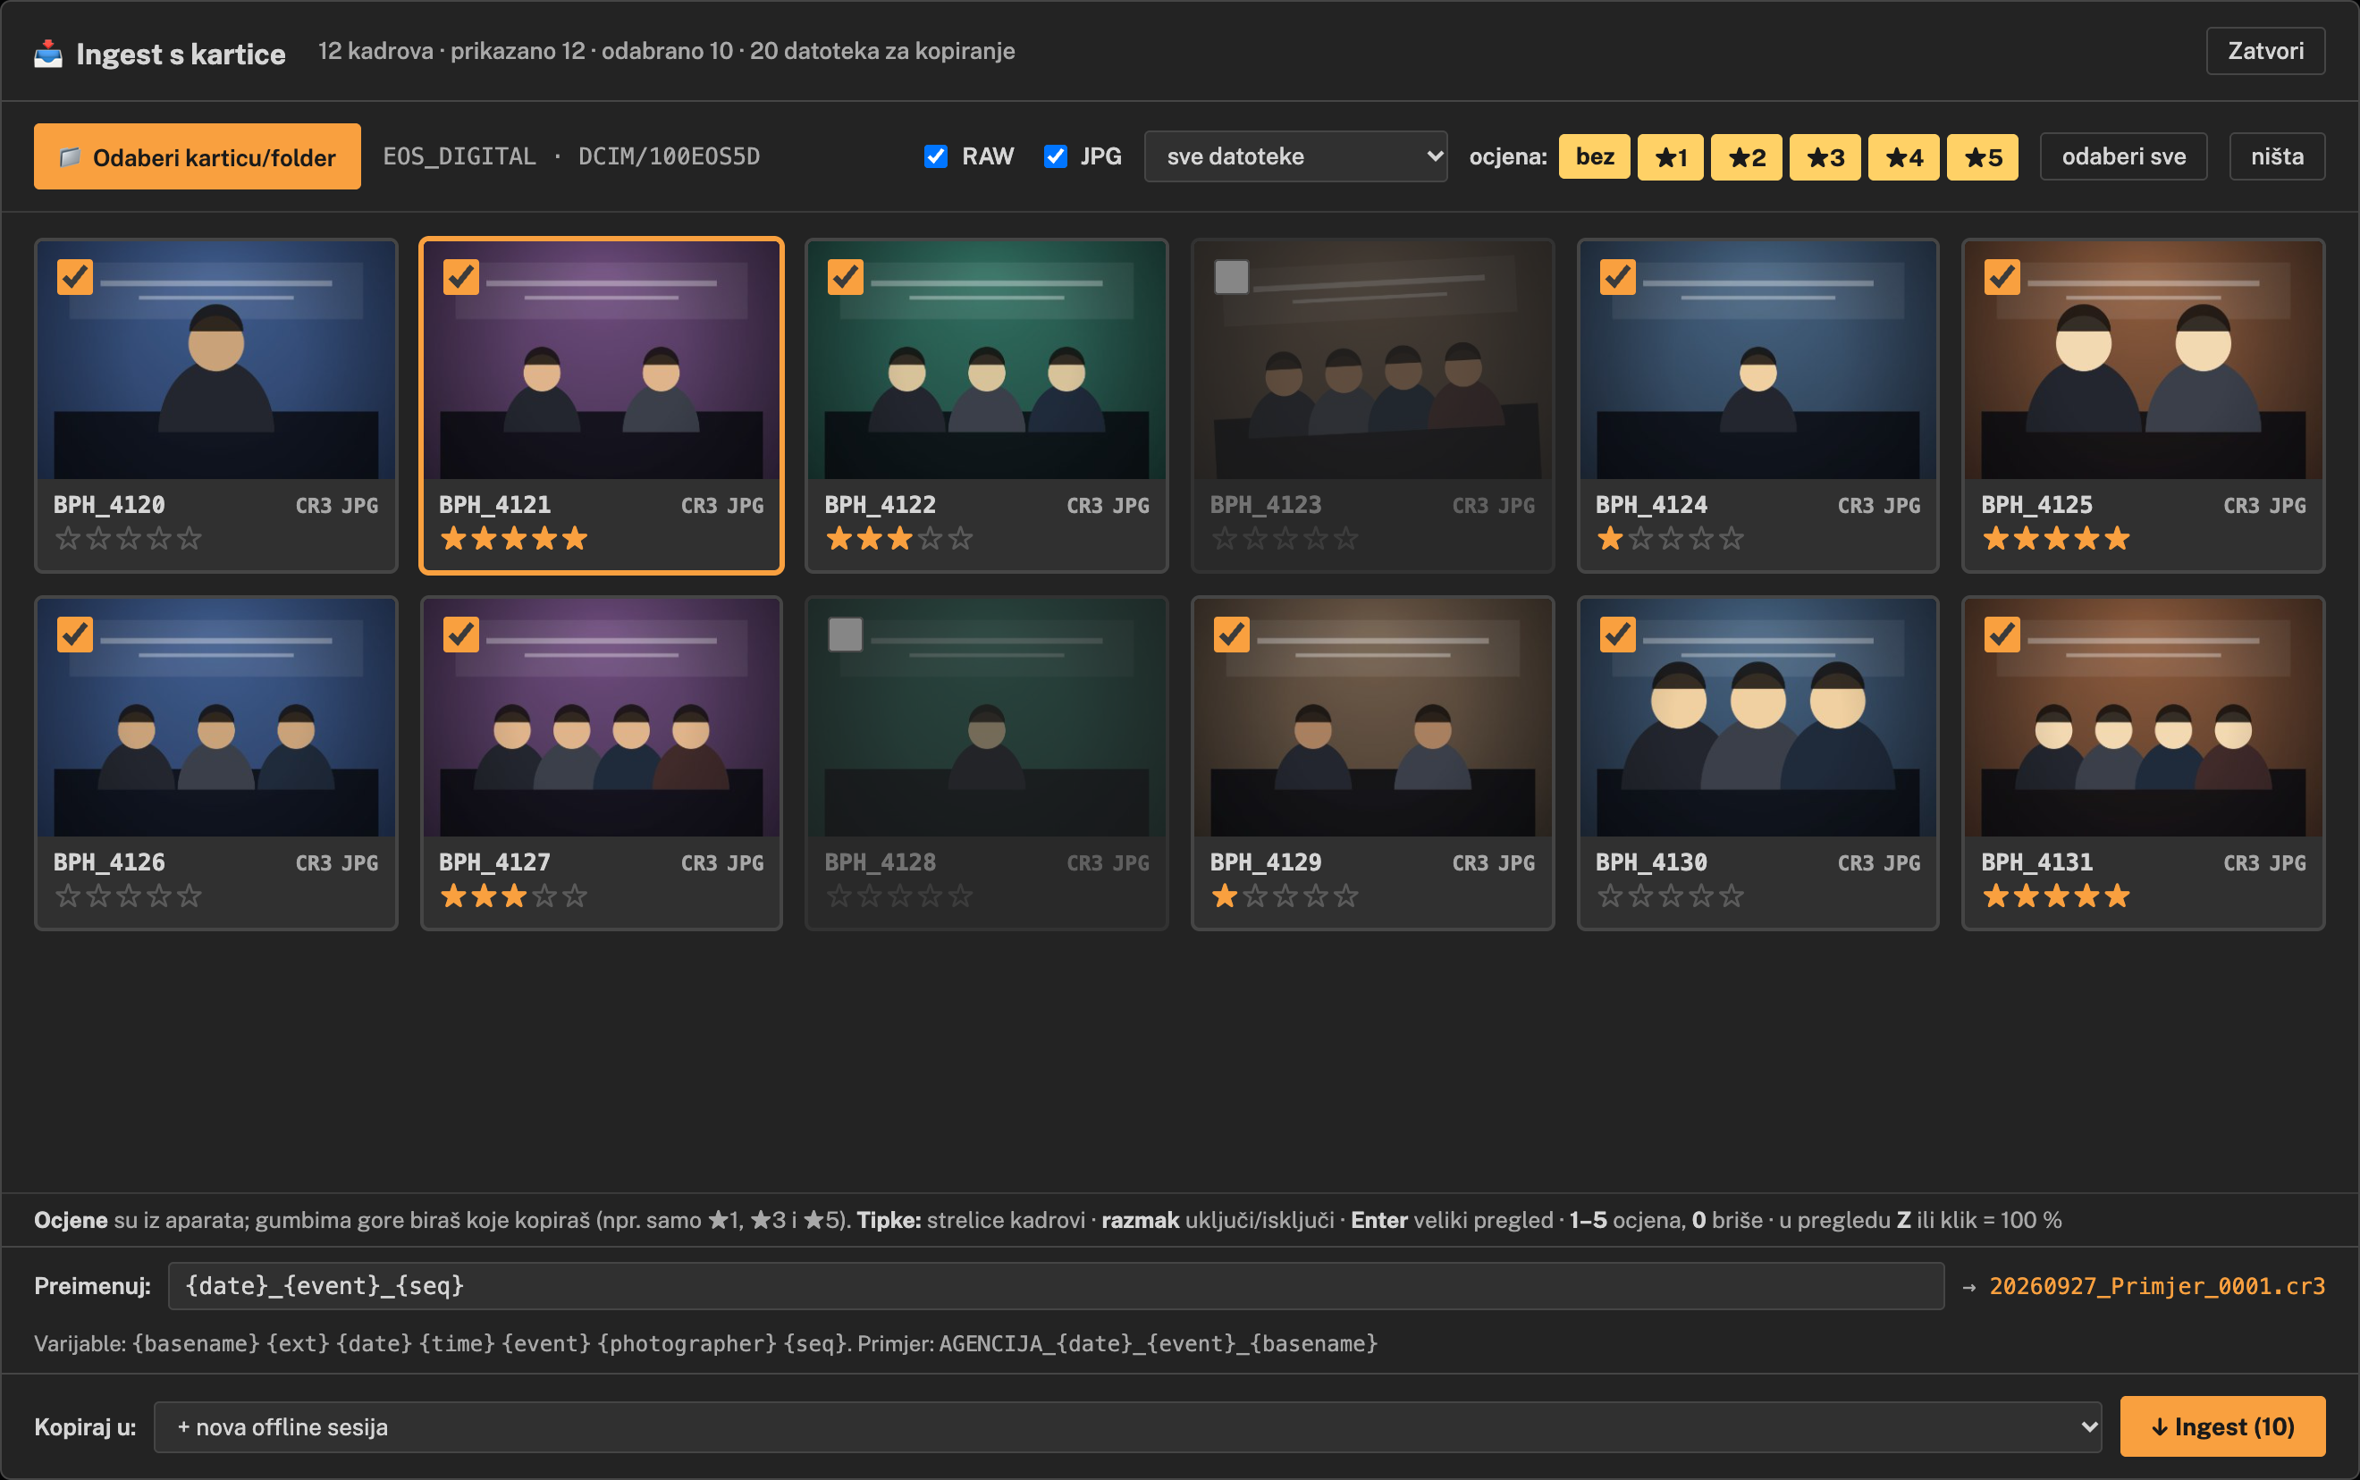
Task: Toggle the 'bez' no-rating filter
Action: [1595, 156]
